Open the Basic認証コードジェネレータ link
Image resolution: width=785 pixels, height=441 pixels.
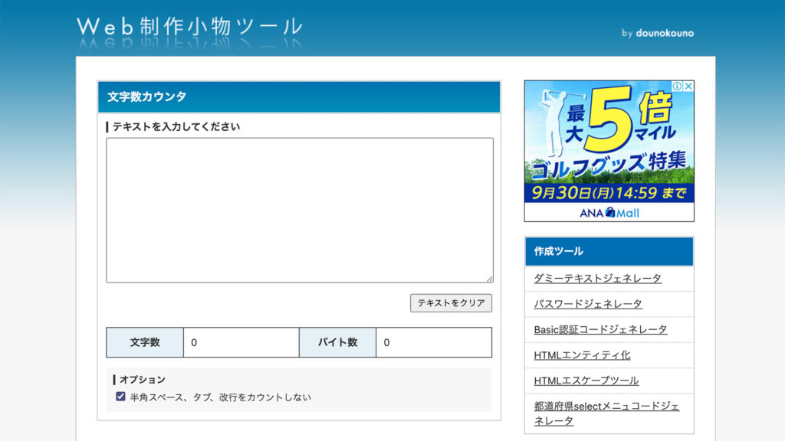tap(600, 329)
